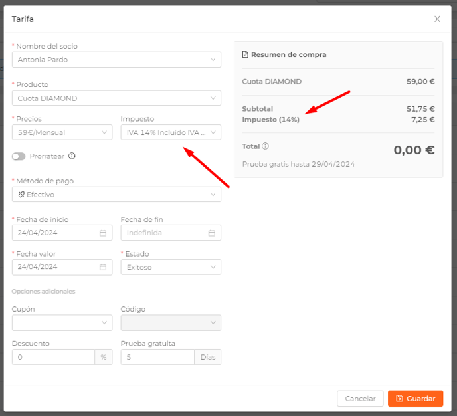Click the Fecha valor date field
Screen dimensions: 457x416
62,267
